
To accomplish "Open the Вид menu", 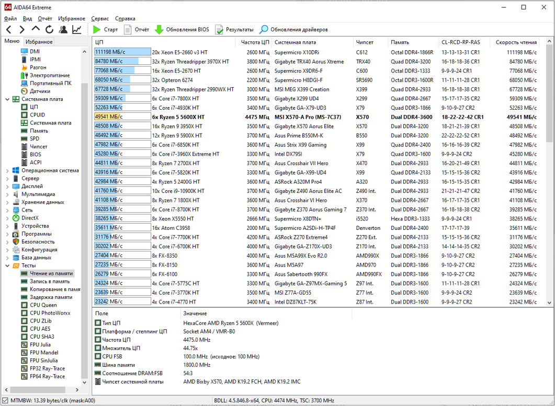I will 27,19.
